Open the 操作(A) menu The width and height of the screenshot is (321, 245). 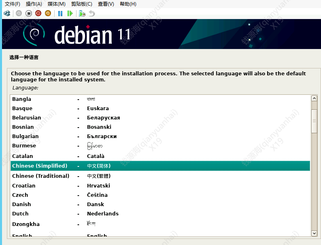point(34,4)
